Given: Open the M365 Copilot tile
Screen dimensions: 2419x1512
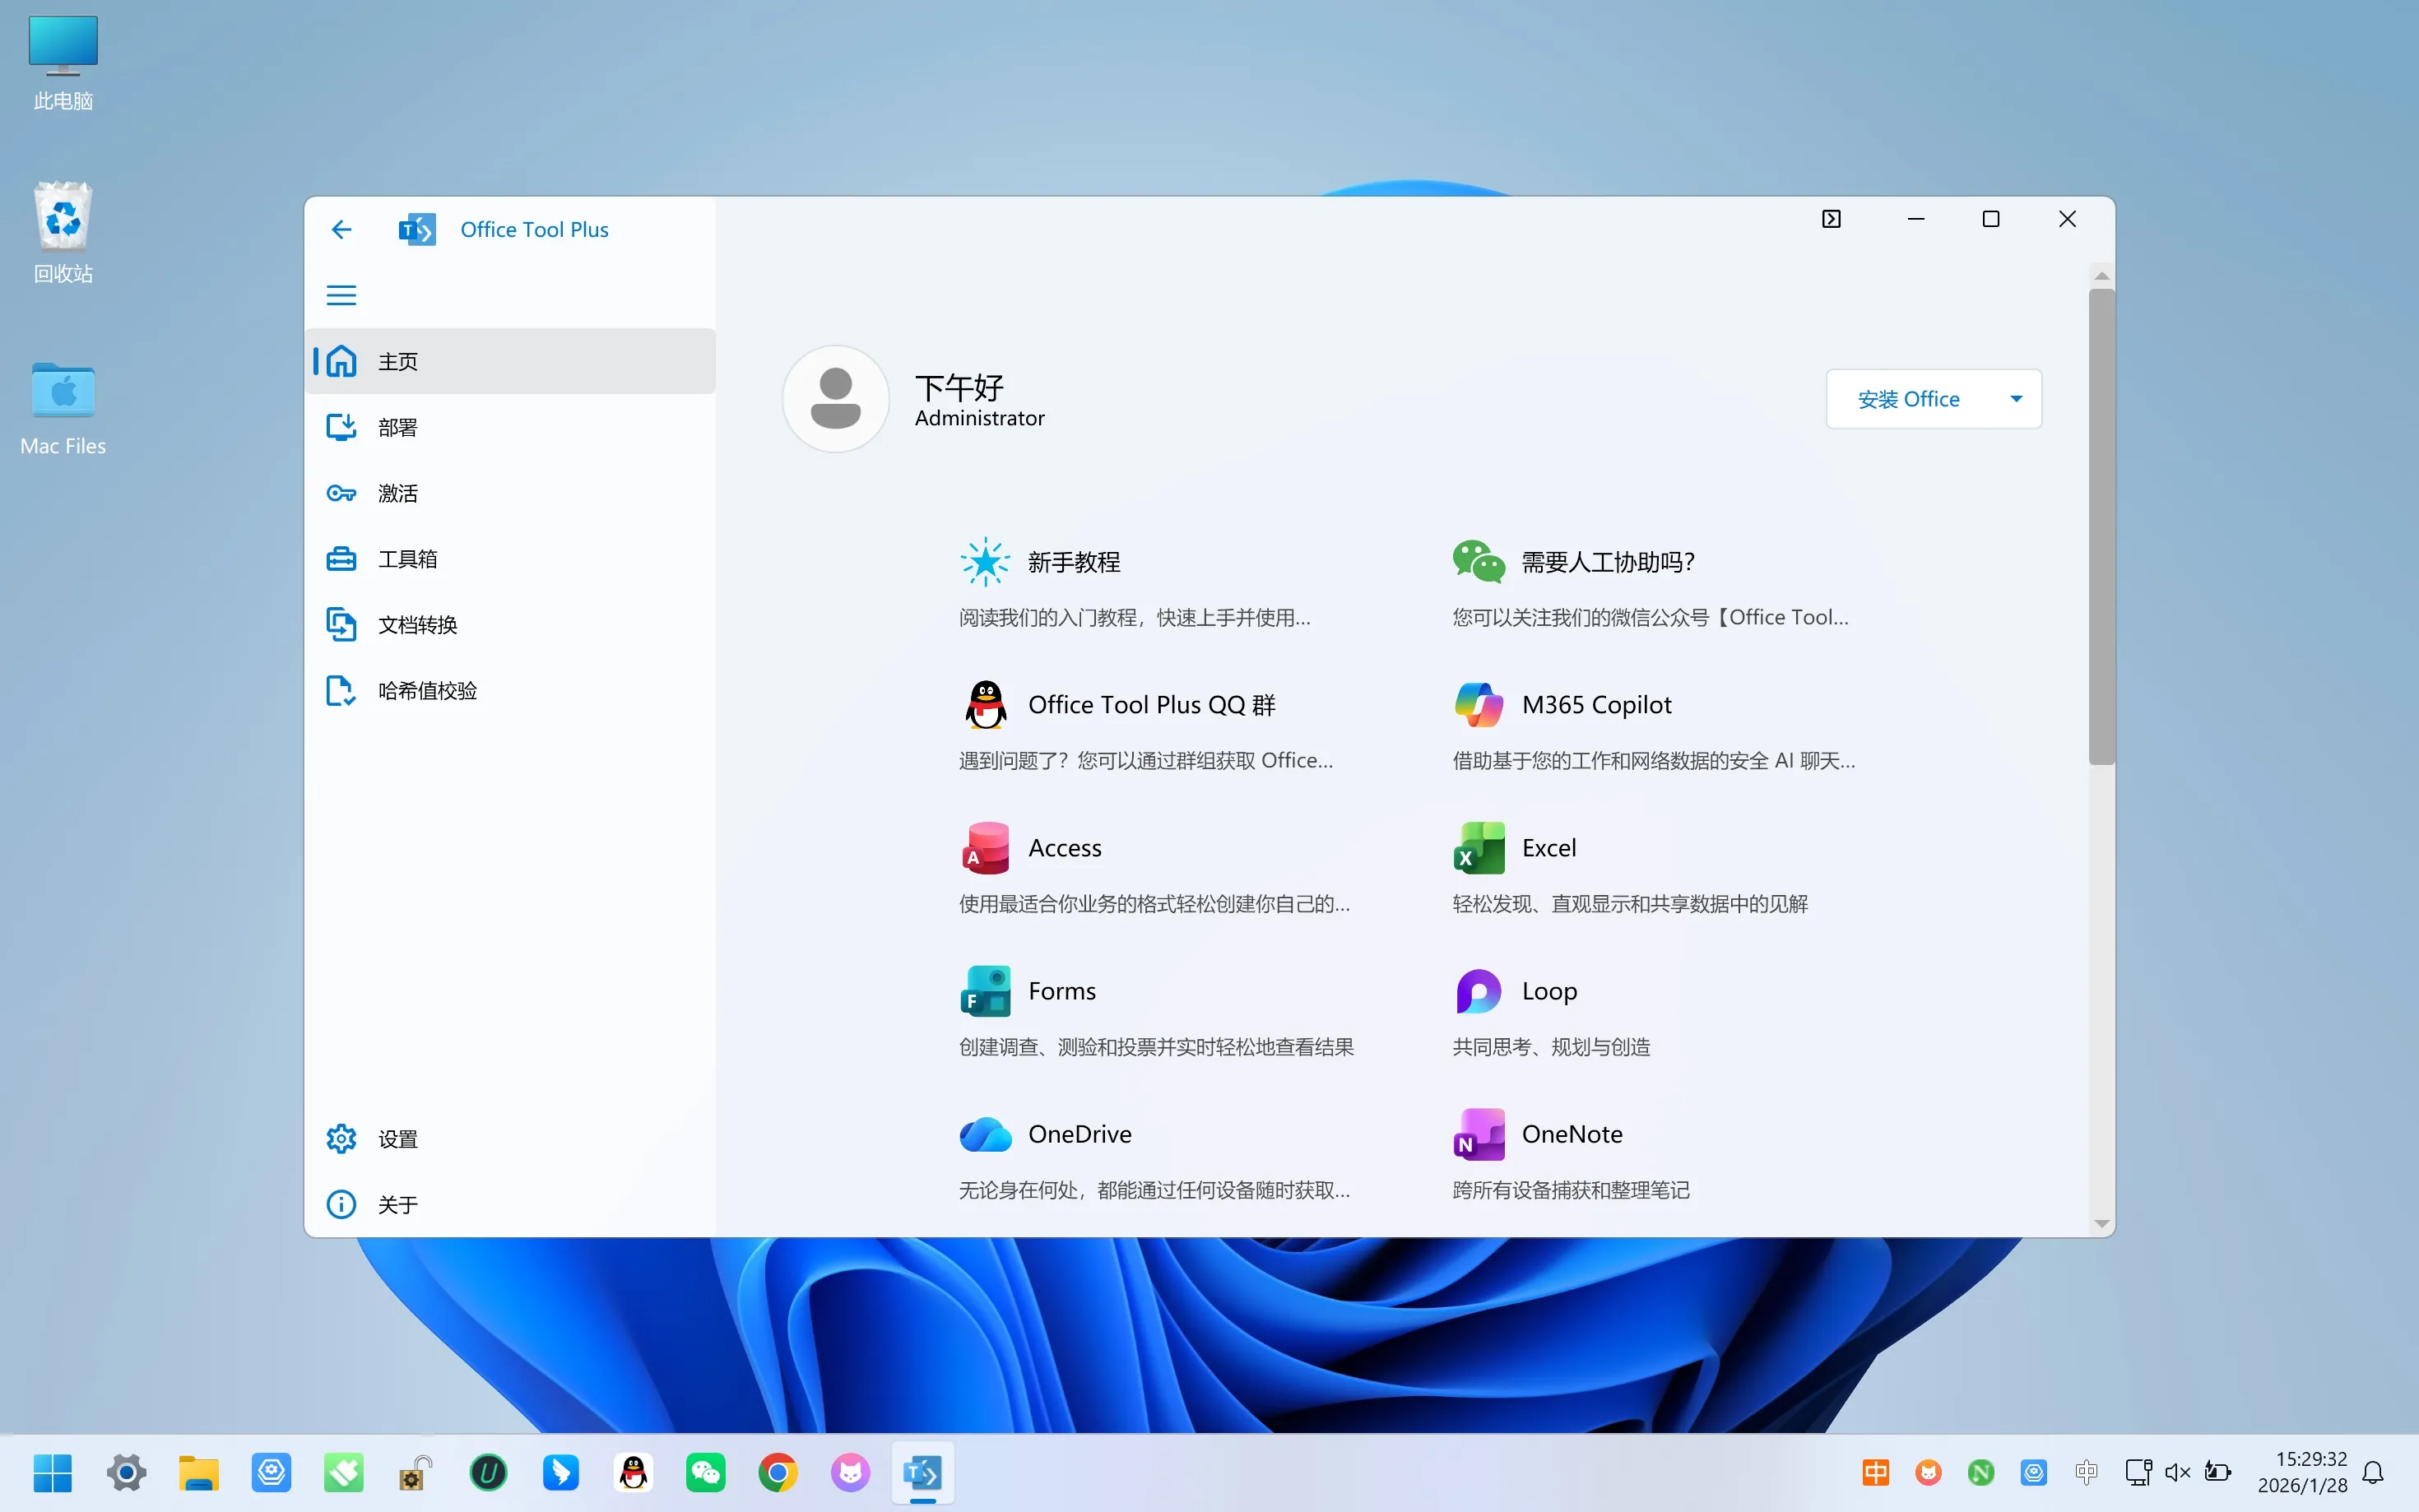Looking at the screenshot, I should (1595, 705).
